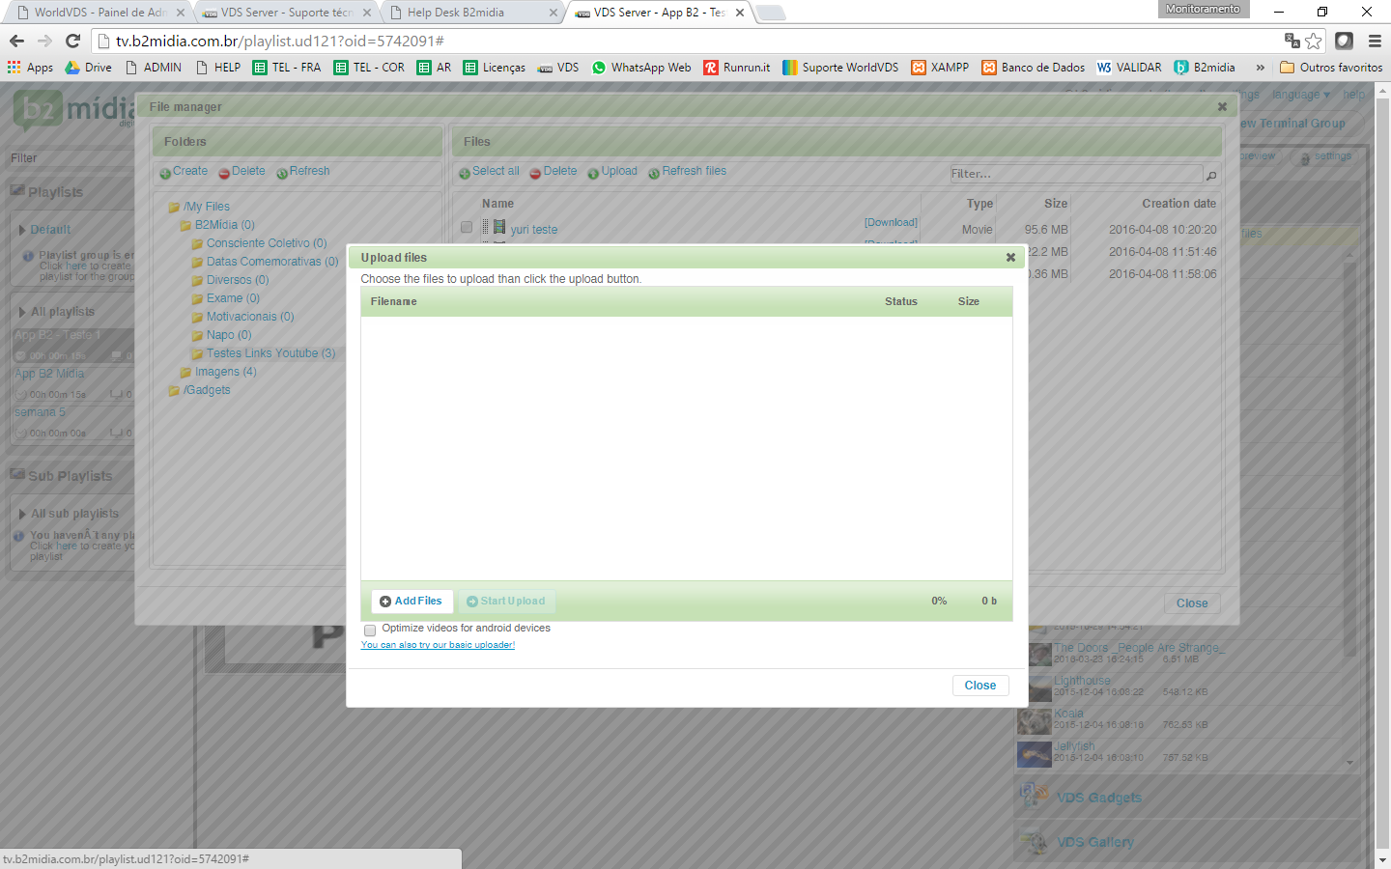Open the Consciente Coletivo (0) folder
This screenshot has width=1391, height=869.
point(260,243)
